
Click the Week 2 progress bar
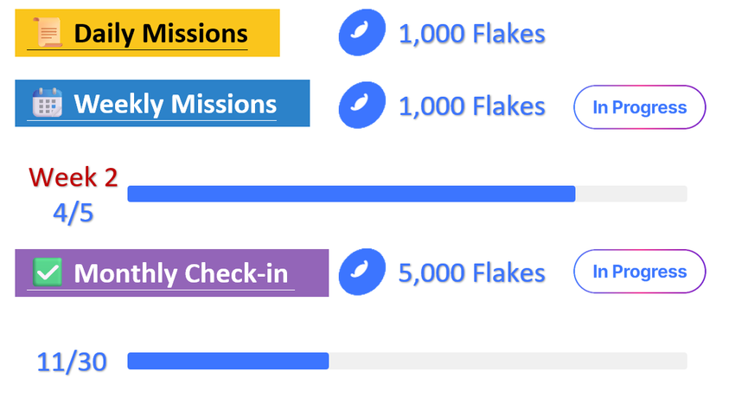(350, 194)
